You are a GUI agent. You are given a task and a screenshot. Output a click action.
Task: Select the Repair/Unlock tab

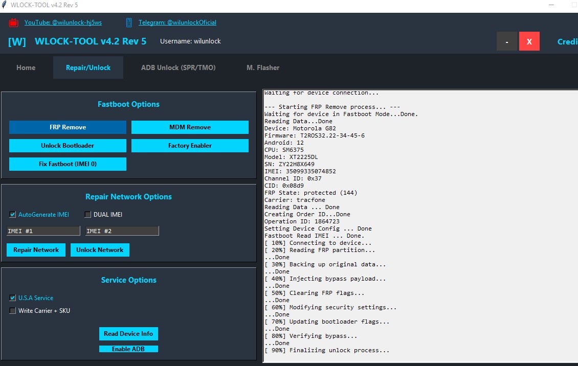coord(88,68)
